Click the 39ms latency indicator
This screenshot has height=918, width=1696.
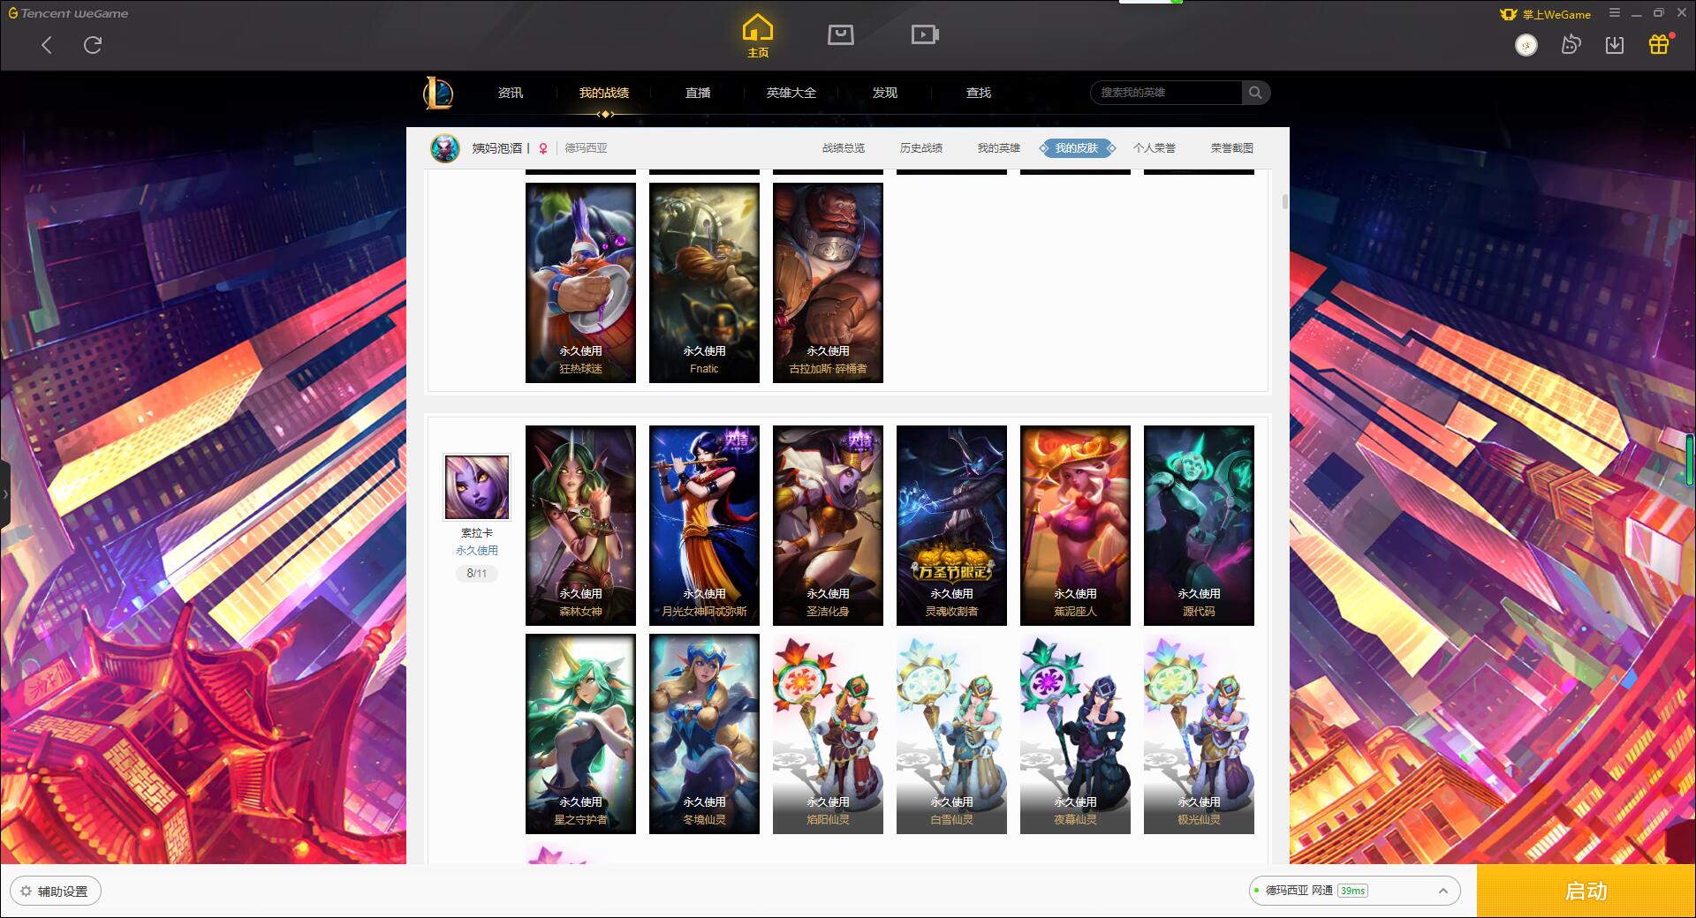pos(1352,891)
